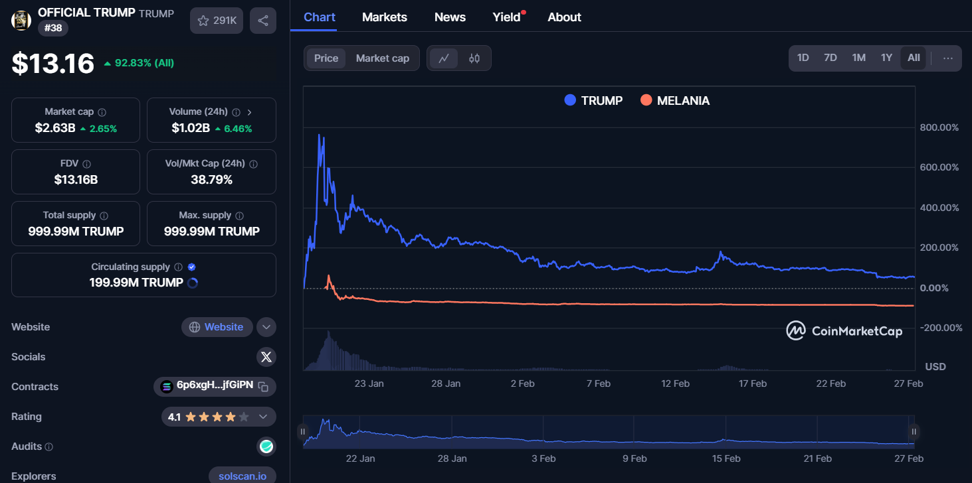
Task: Click the circulating supply progress ring
Action: [193, 283]
